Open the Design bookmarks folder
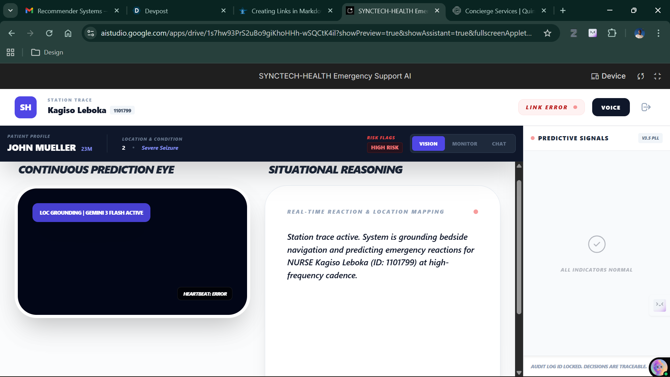The image size is (670, 377). point(47,52)
